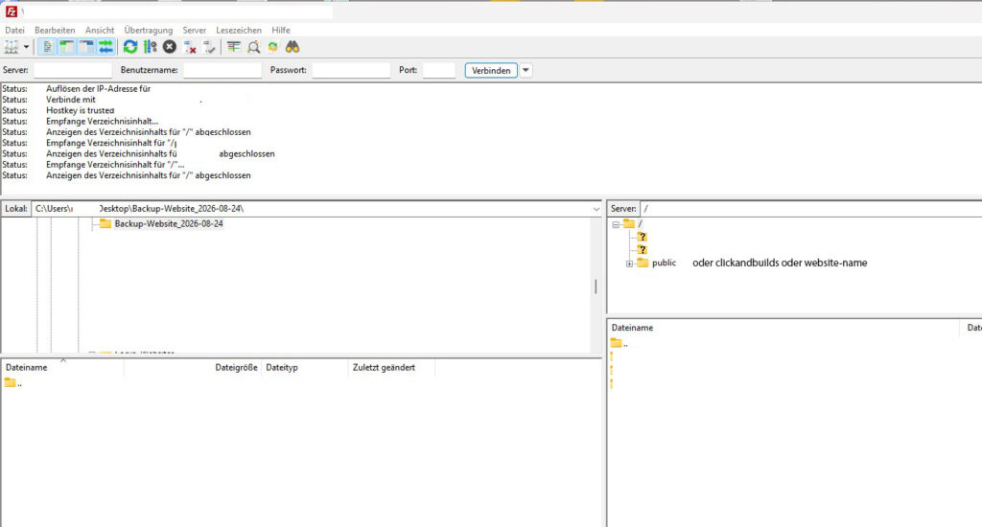This screenshot has height=527, width=982.
Task: Disconnect from the current server
Action: (x=190, y=47)
